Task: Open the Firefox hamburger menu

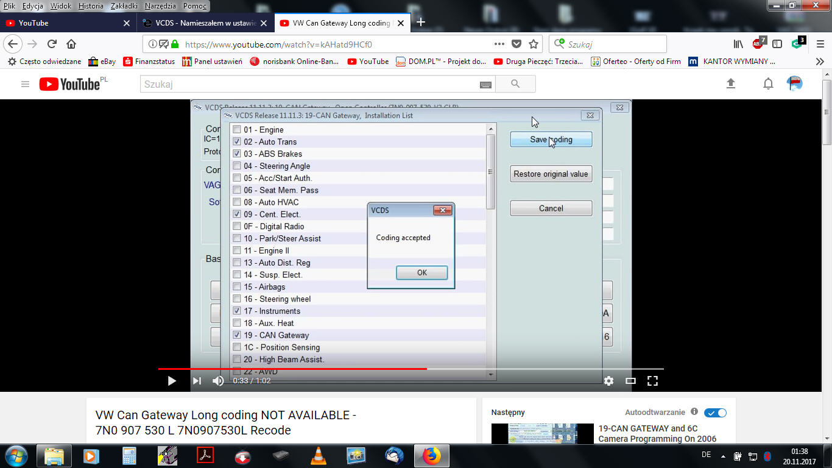Action: point(819,44)
